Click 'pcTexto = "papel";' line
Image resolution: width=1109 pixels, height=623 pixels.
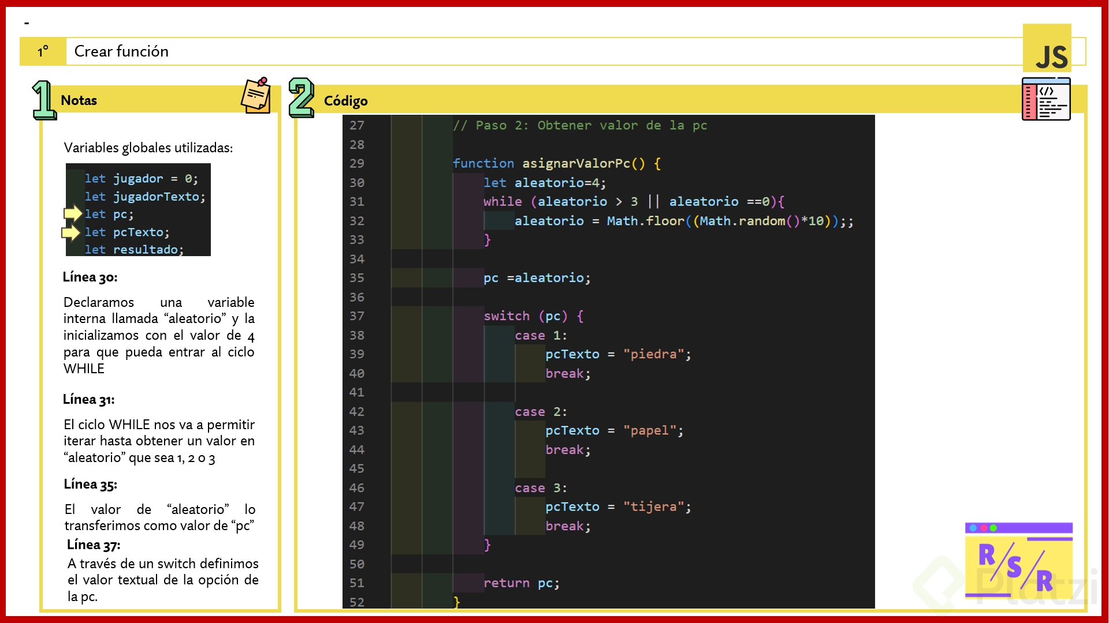click(615, 431)
